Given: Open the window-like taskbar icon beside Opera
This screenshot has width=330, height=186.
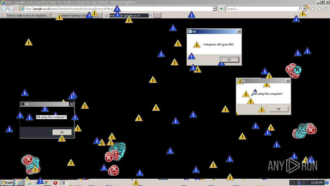Looking at the screenshot, I should [63, 183].
